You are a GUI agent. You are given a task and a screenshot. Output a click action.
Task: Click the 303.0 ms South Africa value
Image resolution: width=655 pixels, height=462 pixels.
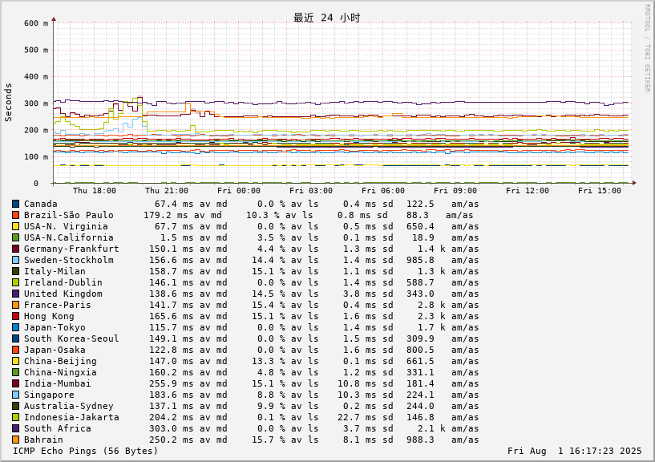[x=172, y=428]
